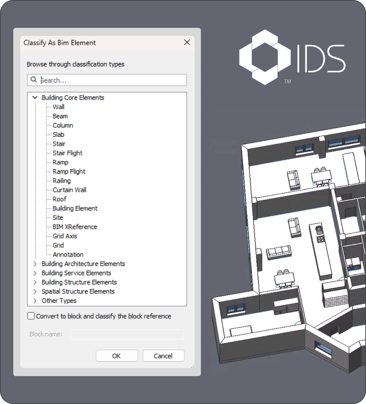Expand Building Architecture Elements
The height and width of the screenshot is (404, 366).
(x=34, y=264)
